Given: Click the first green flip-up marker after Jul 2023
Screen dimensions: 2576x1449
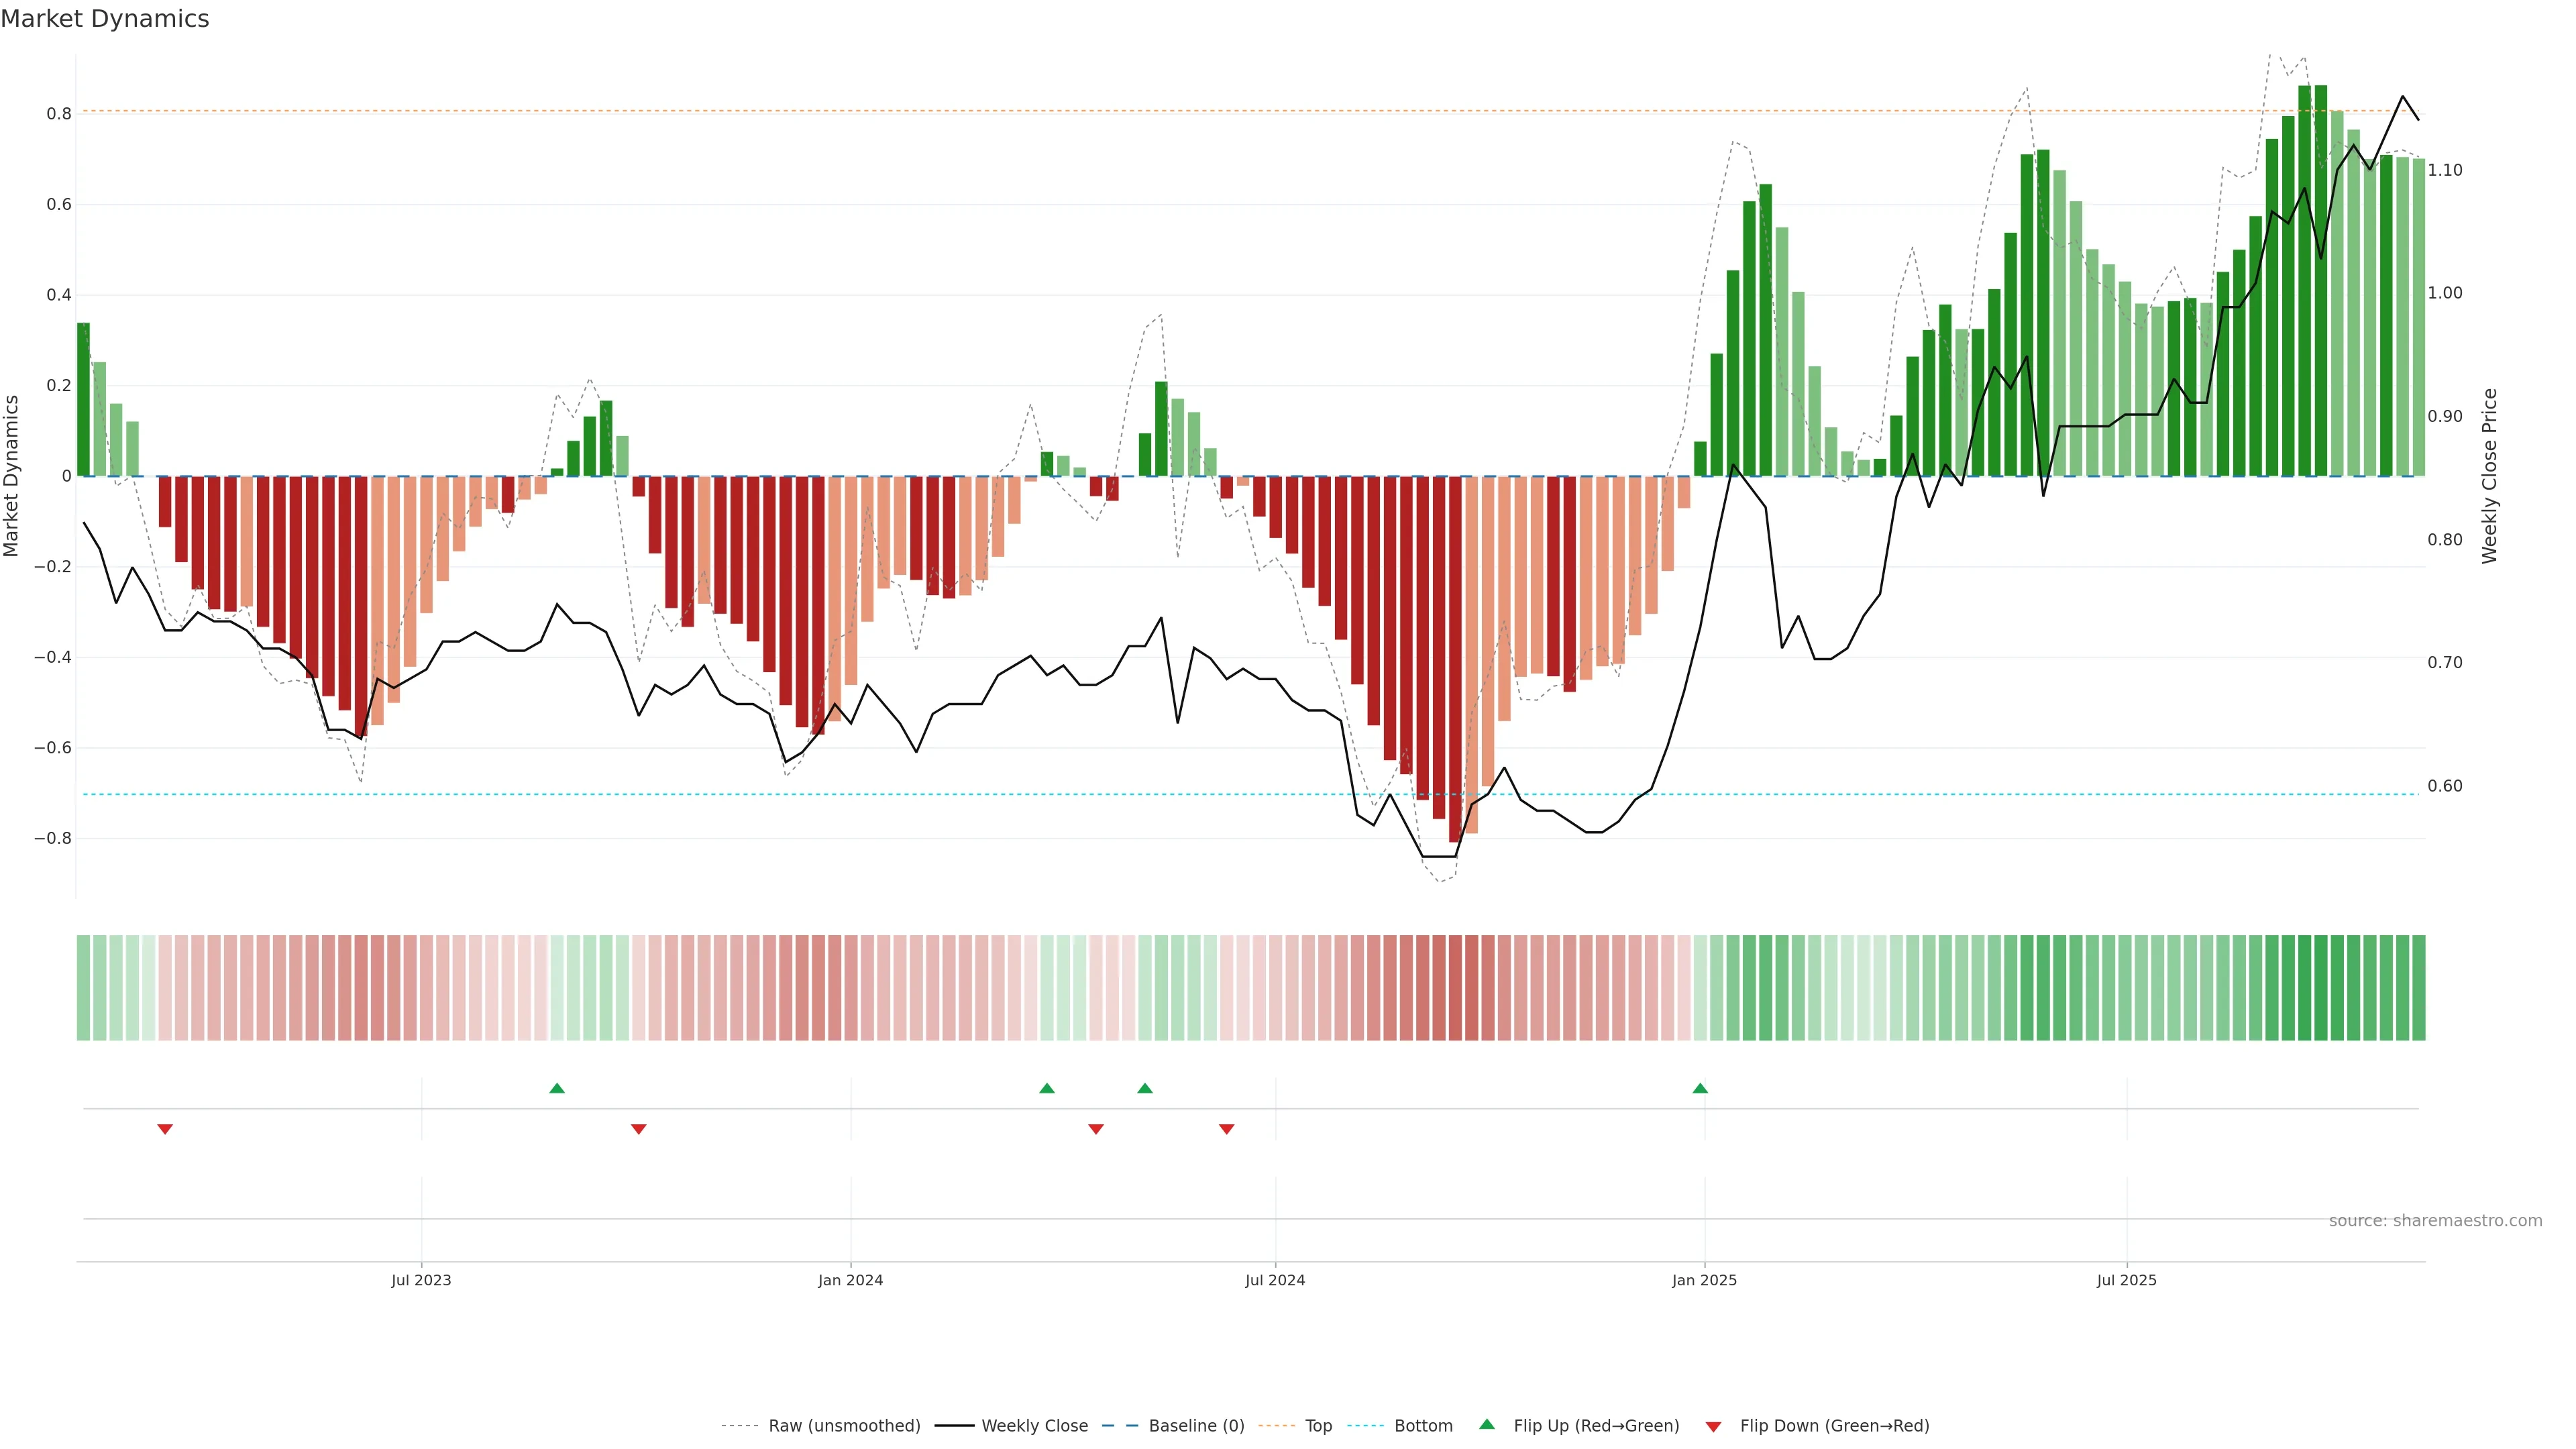Looking at the screenshot, I should click(557, 1088).
